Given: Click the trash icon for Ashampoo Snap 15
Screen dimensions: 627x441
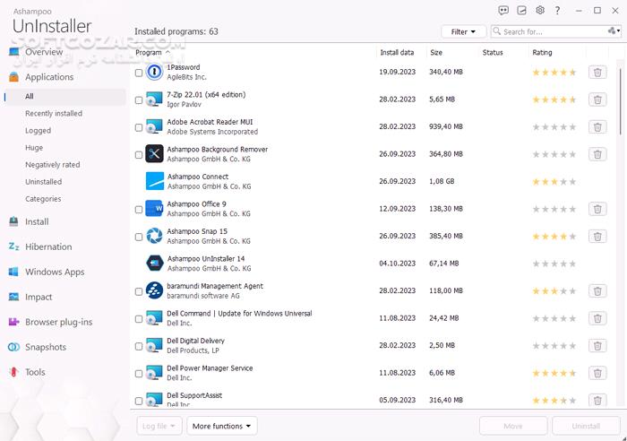Looking at the screenshot, I should 597,237.
